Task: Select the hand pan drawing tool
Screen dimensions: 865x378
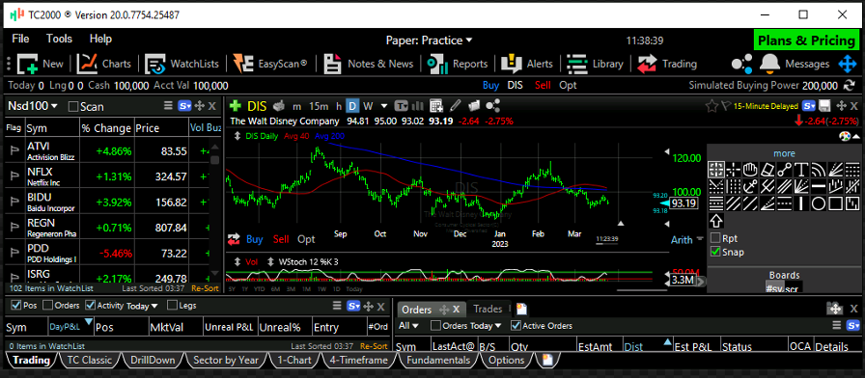Action: 750,170
